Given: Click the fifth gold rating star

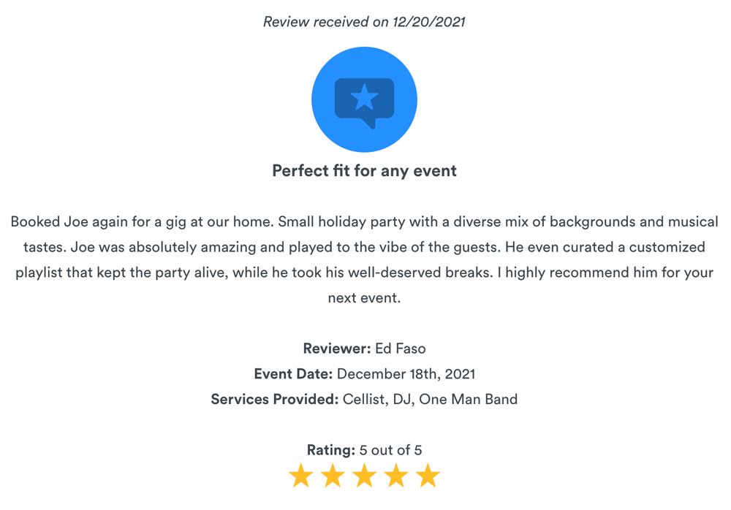Looking at the screenshot, I should coord(428,476).
